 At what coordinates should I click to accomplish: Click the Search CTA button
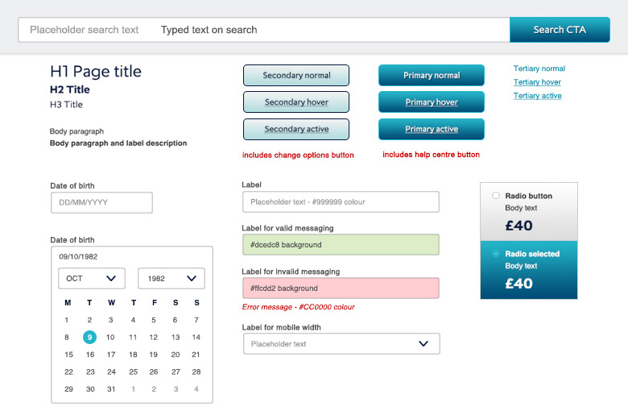coord(560,30)
